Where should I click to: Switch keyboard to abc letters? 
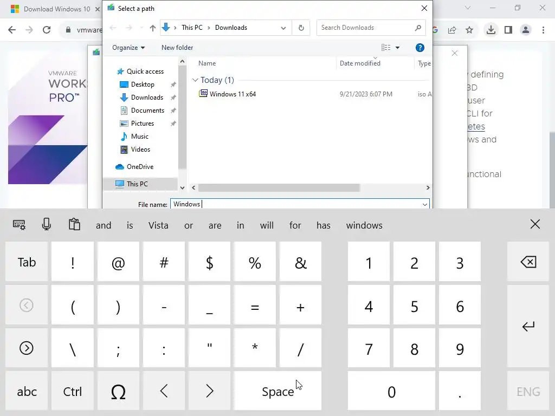click(27, 391)
